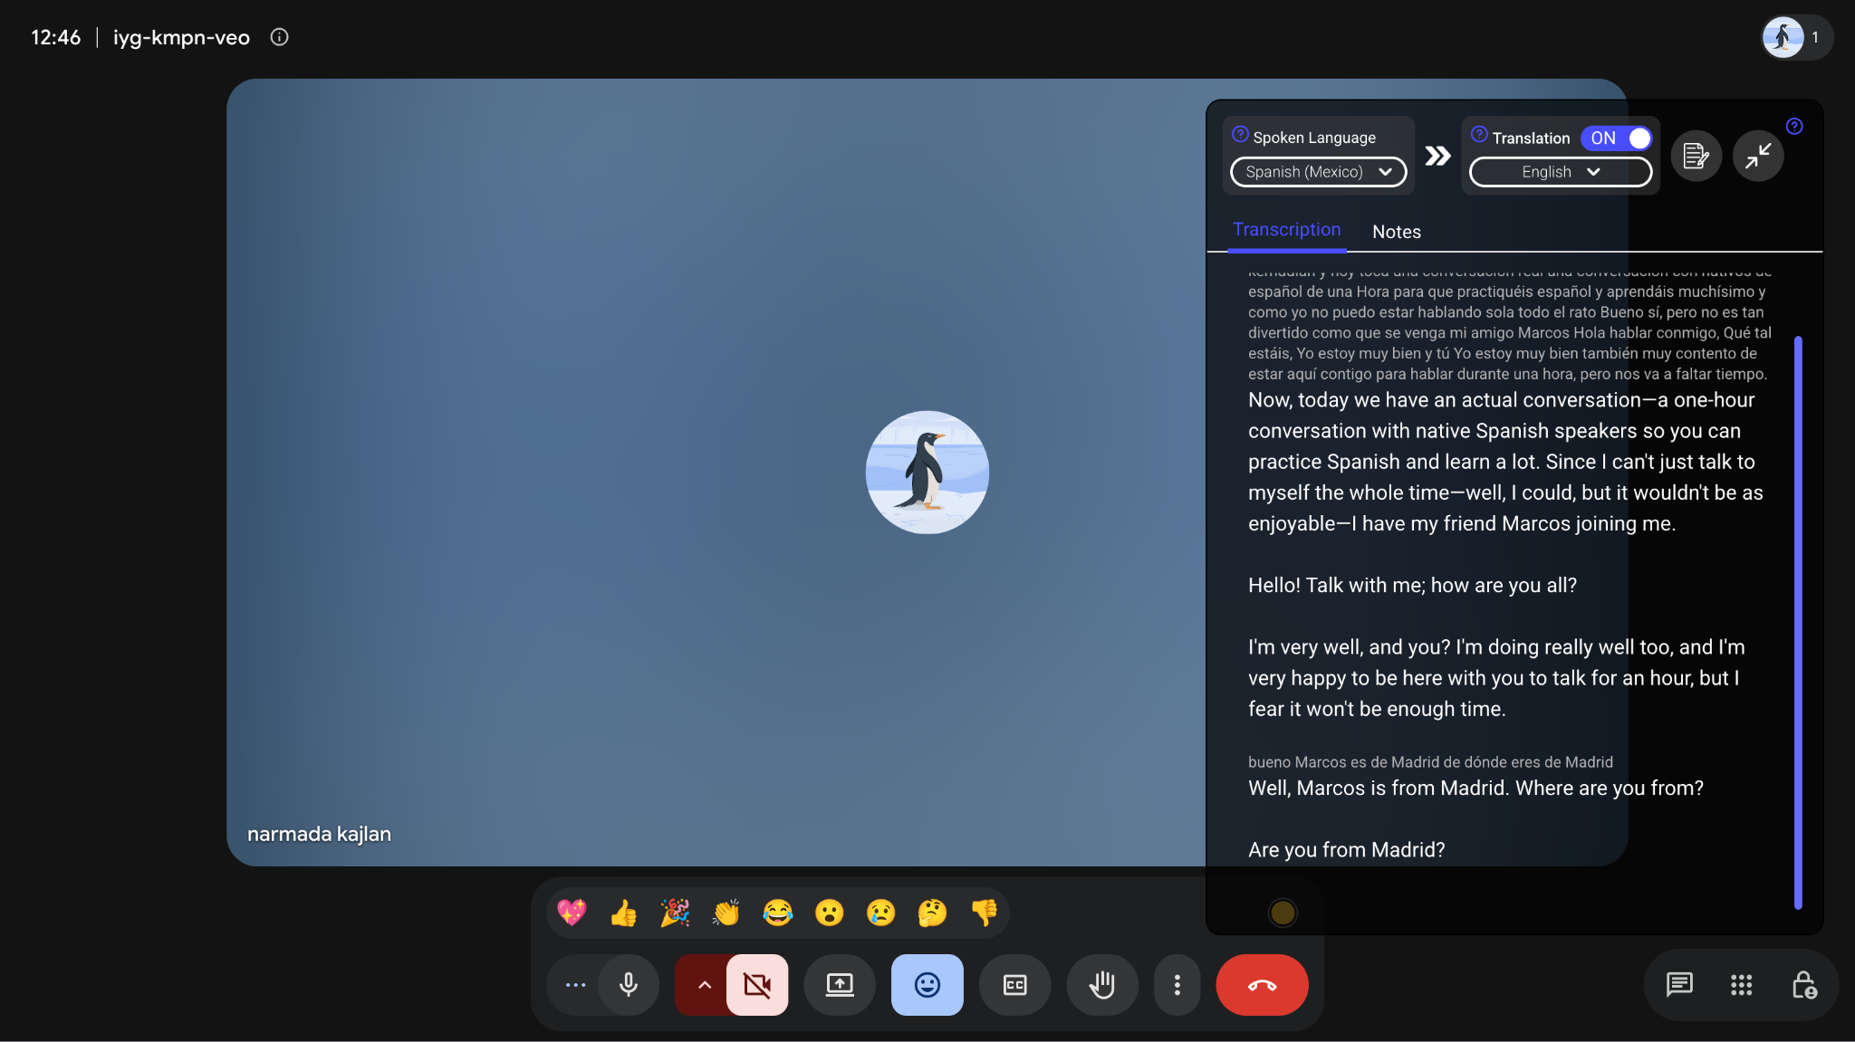Viewport: 1855px width, 1042px height.
Task: Click narmada kajlan's penguin avatar
Action: coord(927,473)
